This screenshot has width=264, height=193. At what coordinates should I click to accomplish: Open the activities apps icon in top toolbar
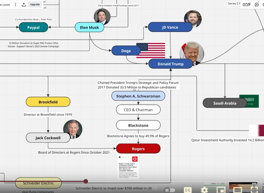pos(246,5)
